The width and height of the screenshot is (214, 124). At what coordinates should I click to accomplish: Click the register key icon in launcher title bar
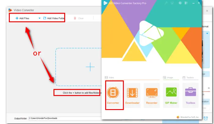tap(166, 3)
